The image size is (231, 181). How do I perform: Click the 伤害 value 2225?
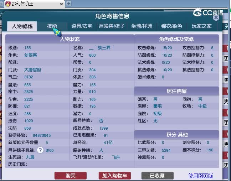[29, 99]
